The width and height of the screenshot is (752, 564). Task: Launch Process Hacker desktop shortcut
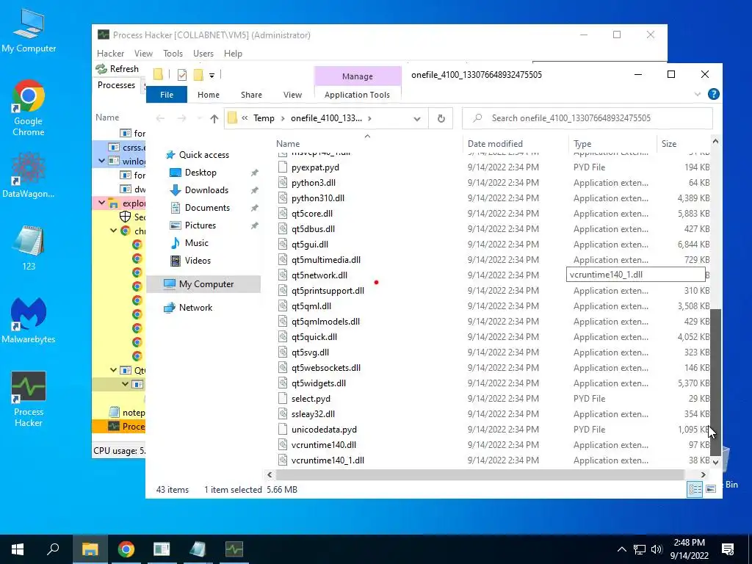pyautogui.click(x=29, y=399)
